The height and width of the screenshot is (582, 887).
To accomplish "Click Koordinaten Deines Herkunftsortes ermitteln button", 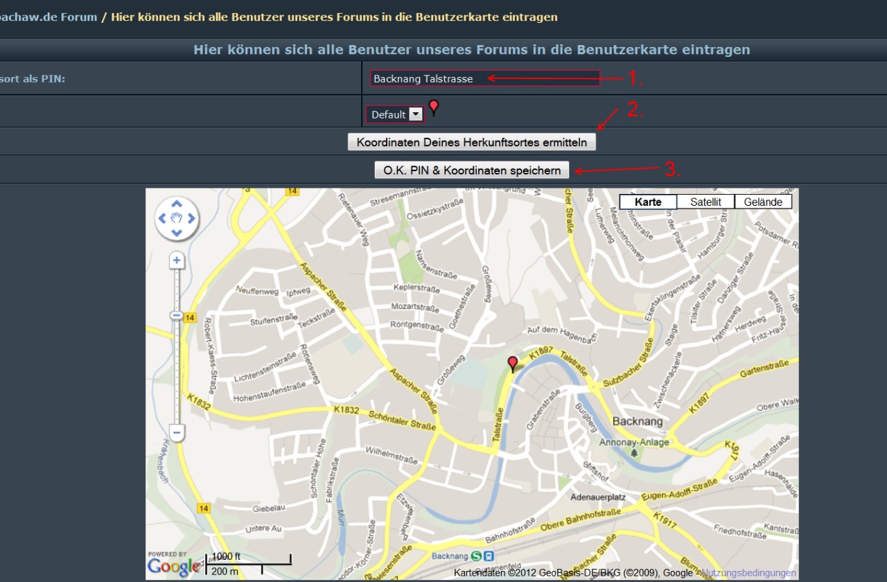I will click(x=471, y=142).
